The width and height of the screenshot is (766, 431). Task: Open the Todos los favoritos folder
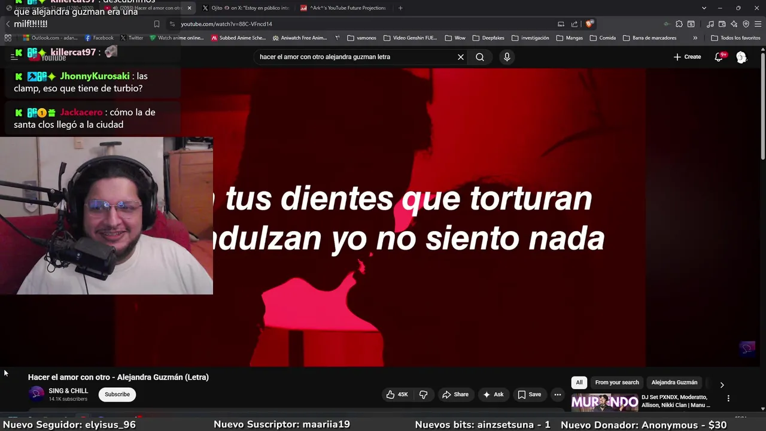pos(735,38)
